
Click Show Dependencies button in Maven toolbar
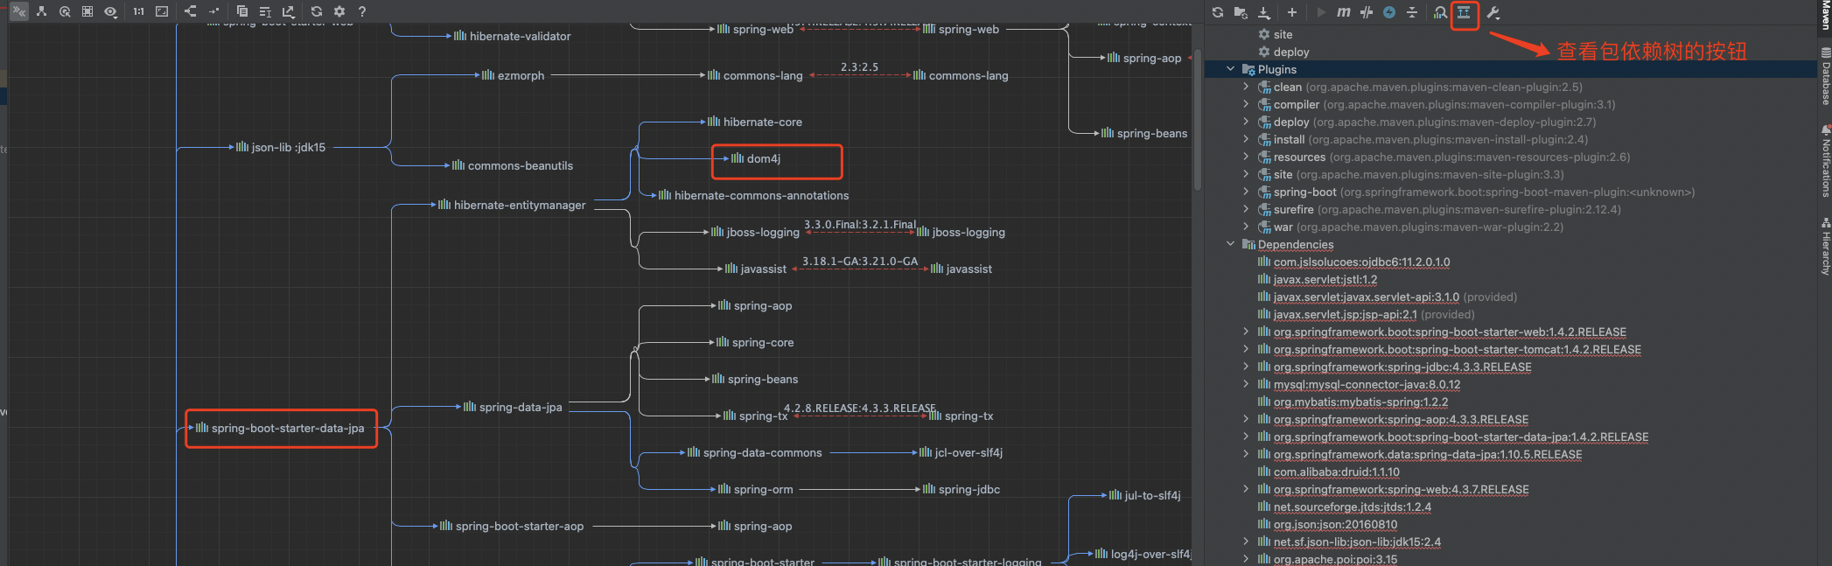(x=1464, y=13)
